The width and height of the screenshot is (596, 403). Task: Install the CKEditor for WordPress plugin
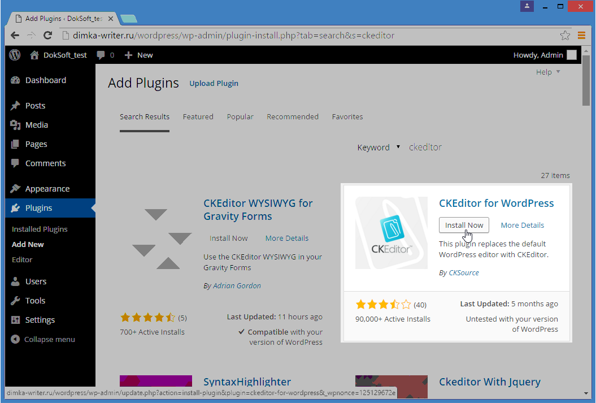click(x=464, y=225)
